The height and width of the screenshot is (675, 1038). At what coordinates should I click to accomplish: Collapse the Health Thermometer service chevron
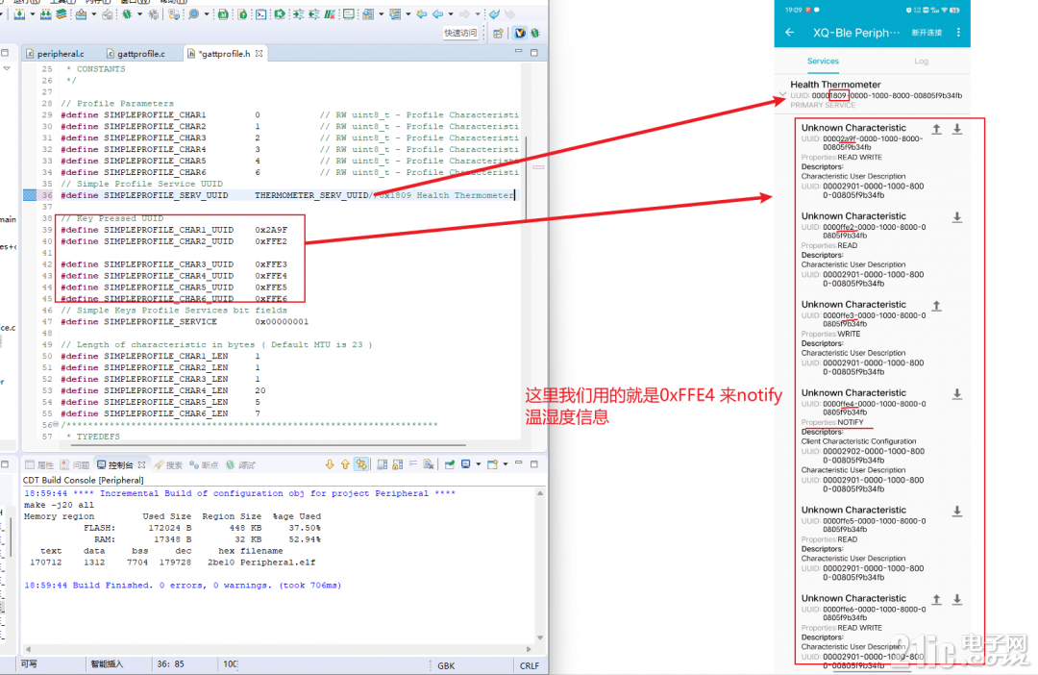coord(782,94)
